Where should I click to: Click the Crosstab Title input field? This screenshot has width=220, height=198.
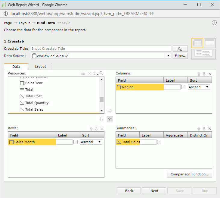pos(101,49)
